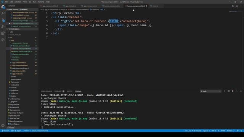Click the Prettier status item
The width and height of the screenshot is (244, 137).
coord(231,131)
